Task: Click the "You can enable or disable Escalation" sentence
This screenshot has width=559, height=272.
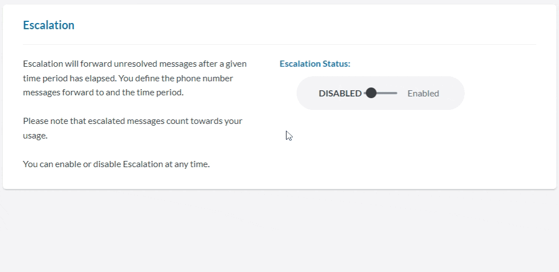Action: click(116, 164)
